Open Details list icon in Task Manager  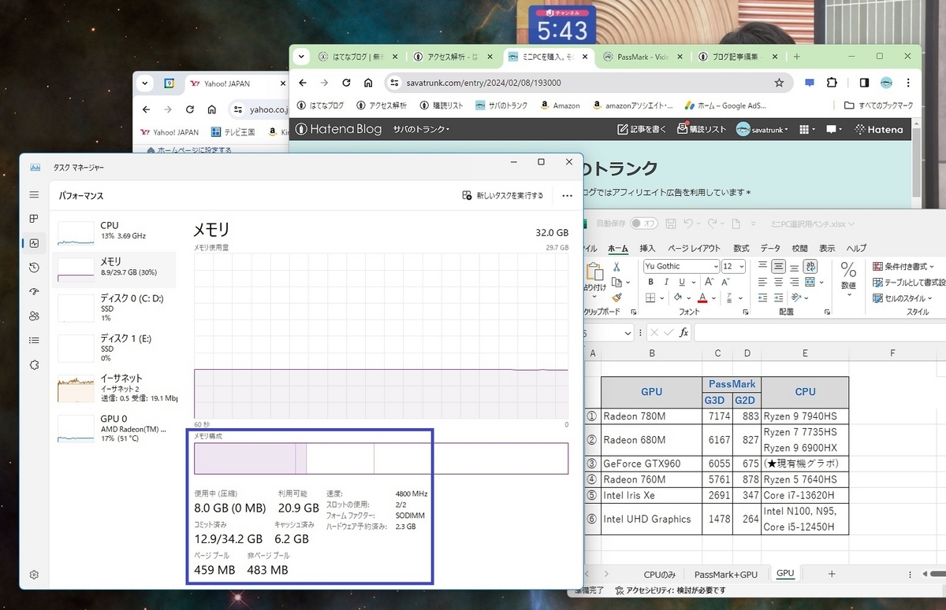tap(34, 340)
